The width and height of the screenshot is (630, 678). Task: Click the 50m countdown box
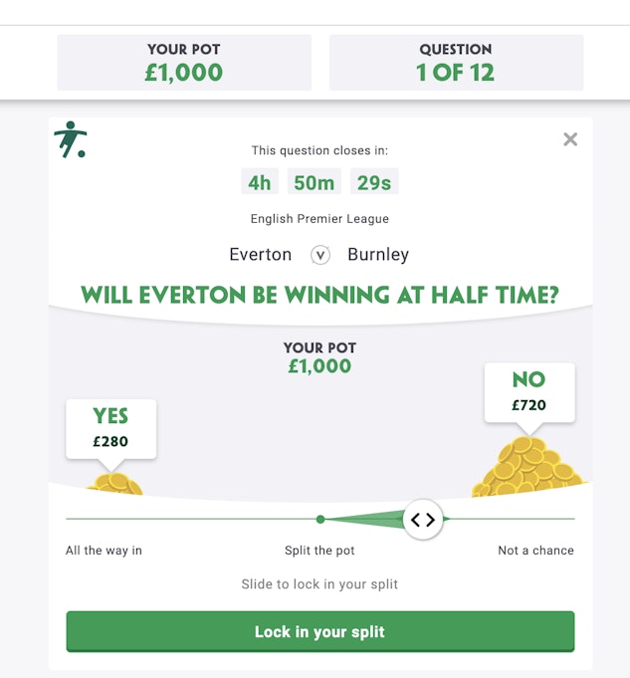coord(314,182)
